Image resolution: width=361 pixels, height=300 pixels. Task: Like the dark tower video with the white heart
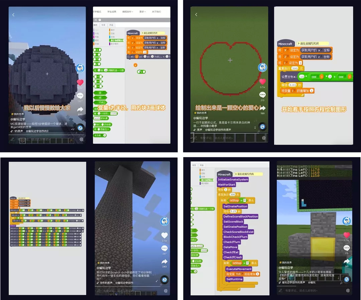164,235
